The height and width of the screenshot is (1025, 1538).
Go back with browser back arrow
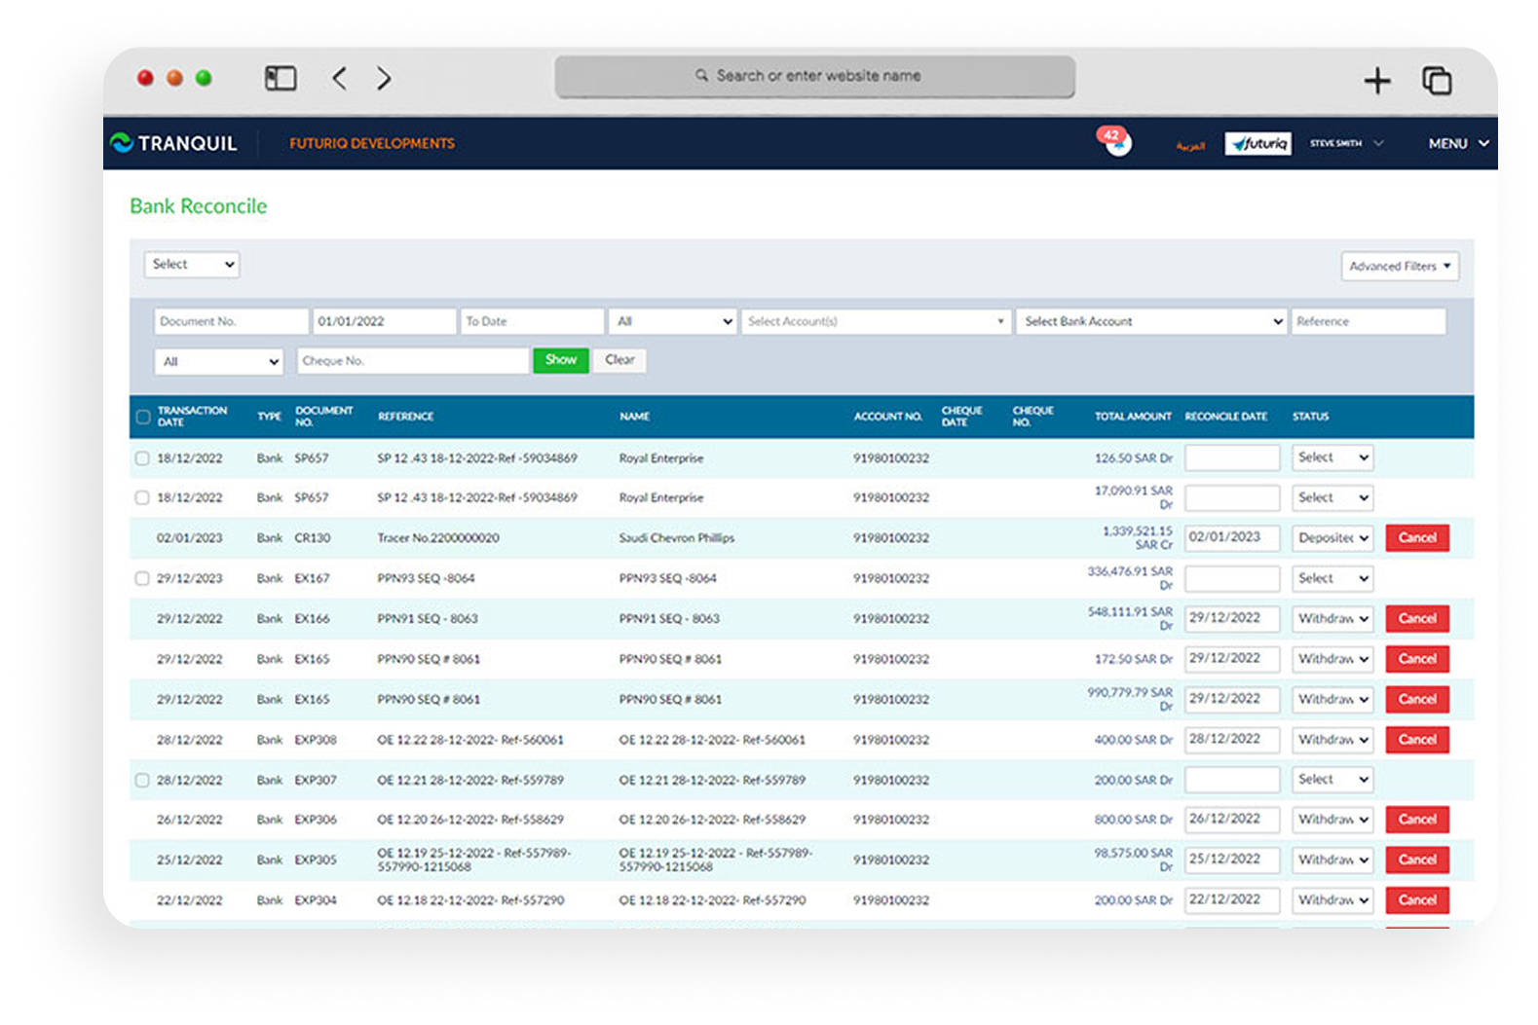pyautogui.click(x=339, y=78)
